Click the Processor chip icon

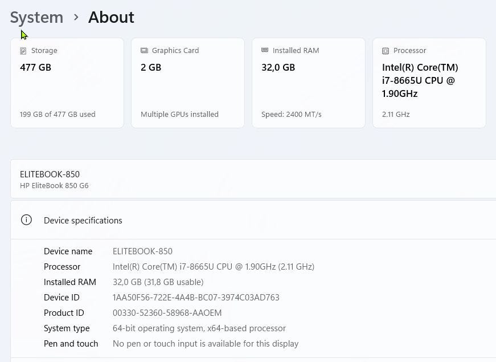[386, 51]
